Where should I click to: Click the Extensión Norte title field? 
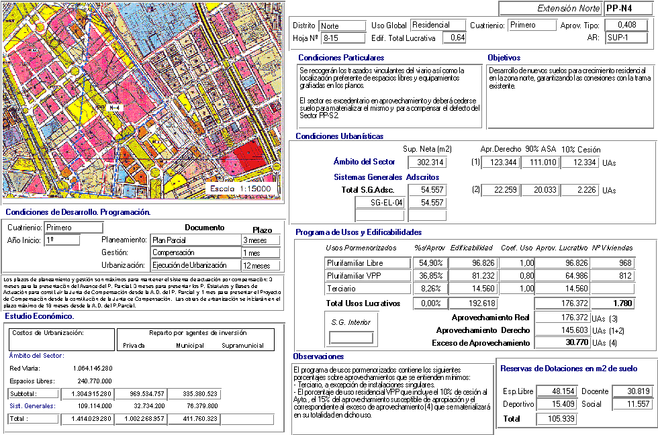click(x=549, y=8)
